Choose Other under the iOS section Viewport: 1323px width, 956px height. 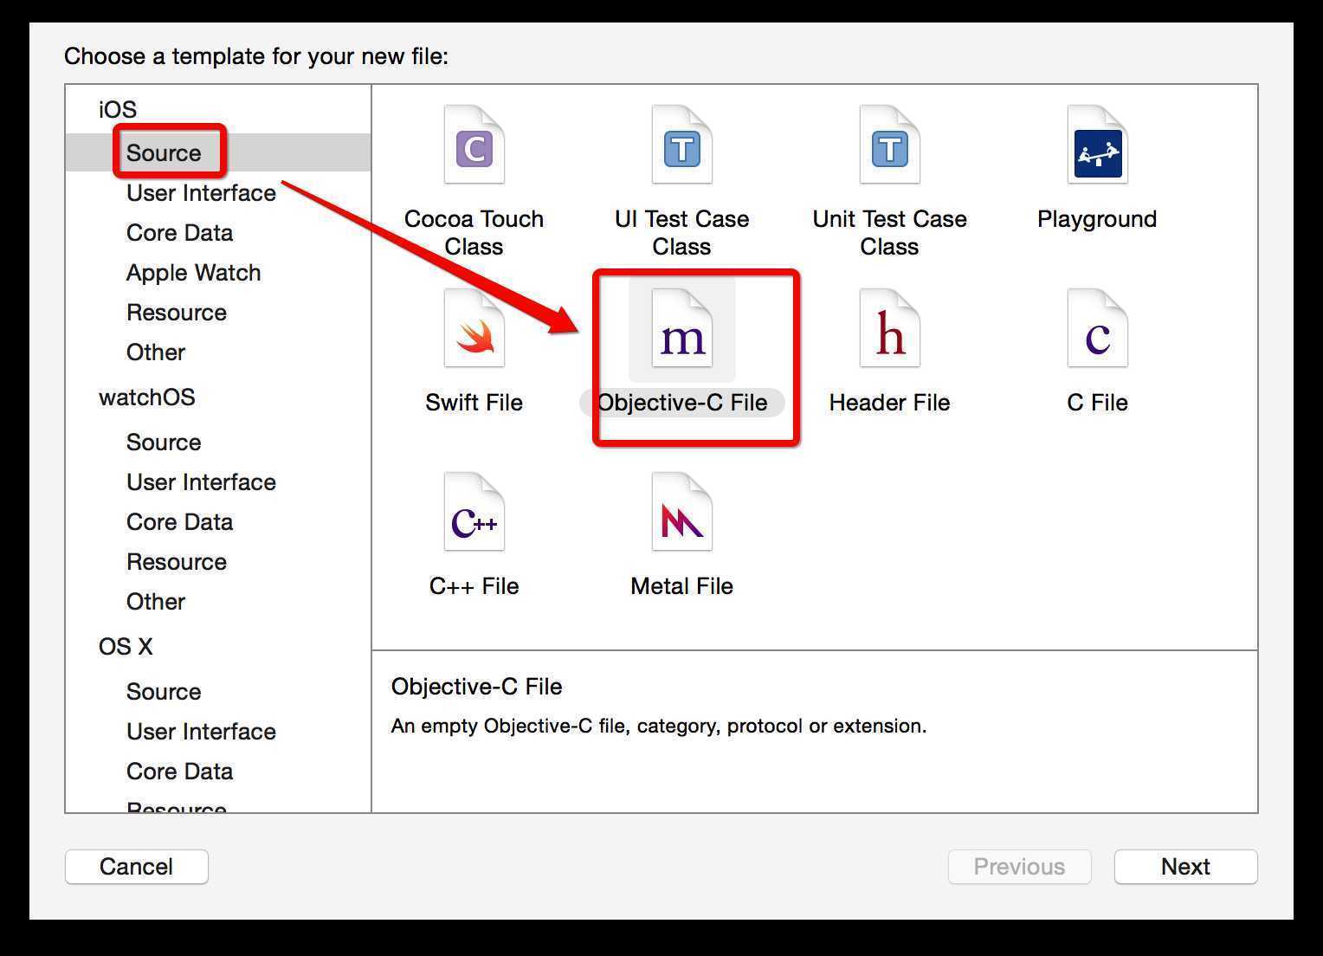(156, 352)
